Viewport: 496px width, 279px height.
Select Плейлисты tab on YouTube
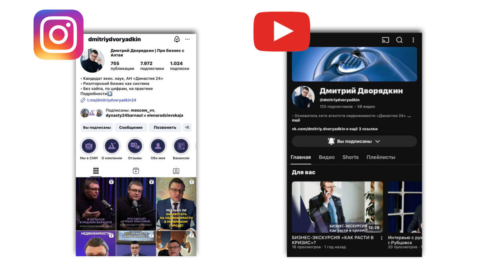pos(381,157)
